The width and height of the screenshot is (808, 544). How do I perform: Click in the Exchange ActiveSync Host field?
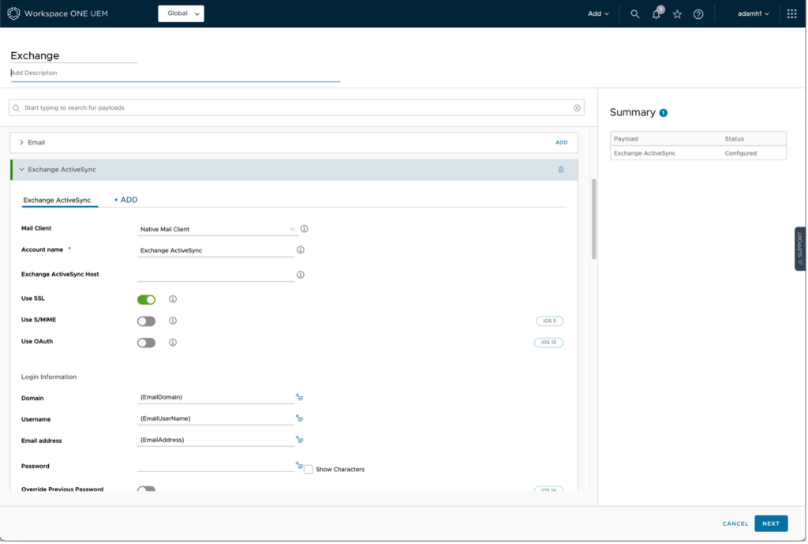[215, 275]
